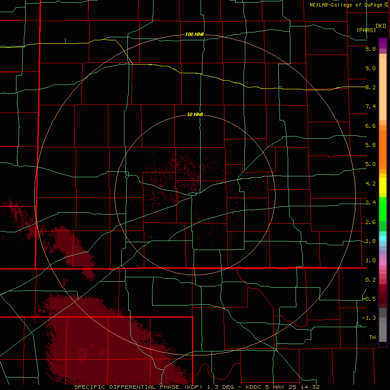The width and height of the screenshot is (390, 390).
Task: Click the 5.0 scale value
Action: click(370, 164)
